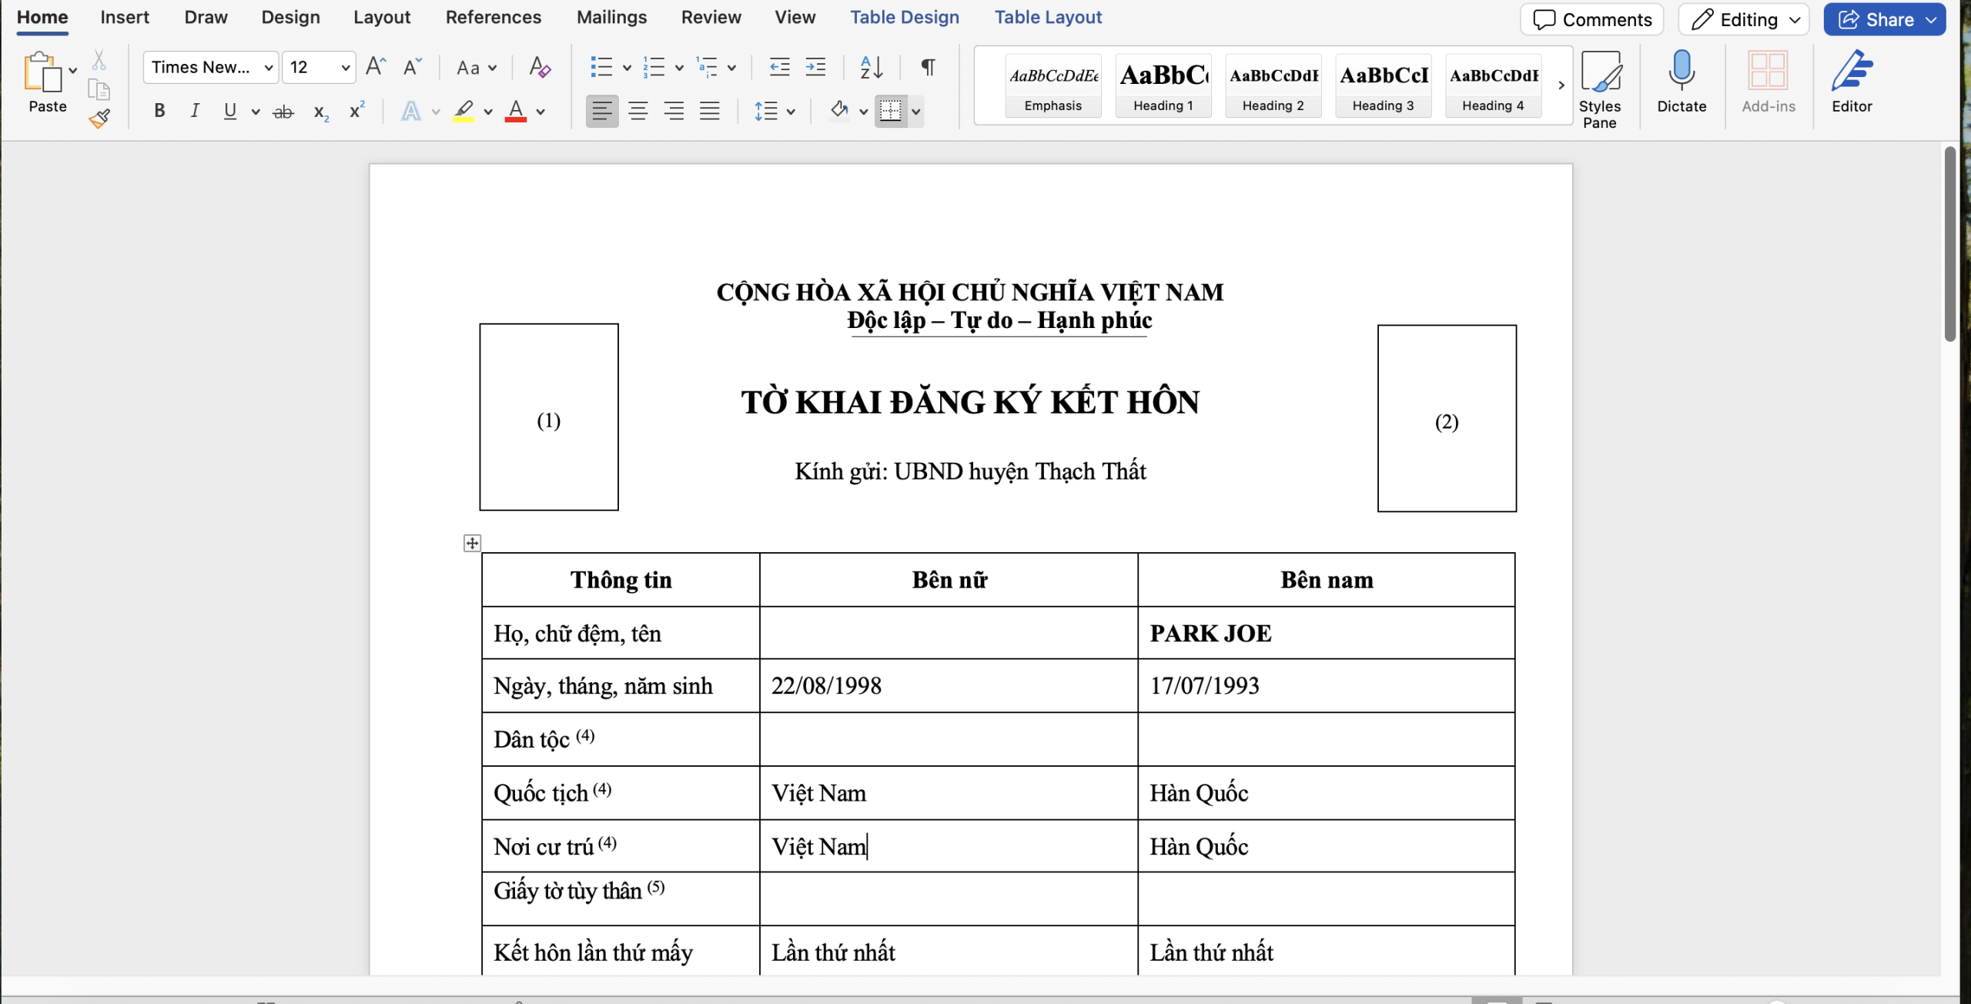Click the Increase Indent icon
This screenshot has height=1004, width=1971.
[x=815, y=68]
